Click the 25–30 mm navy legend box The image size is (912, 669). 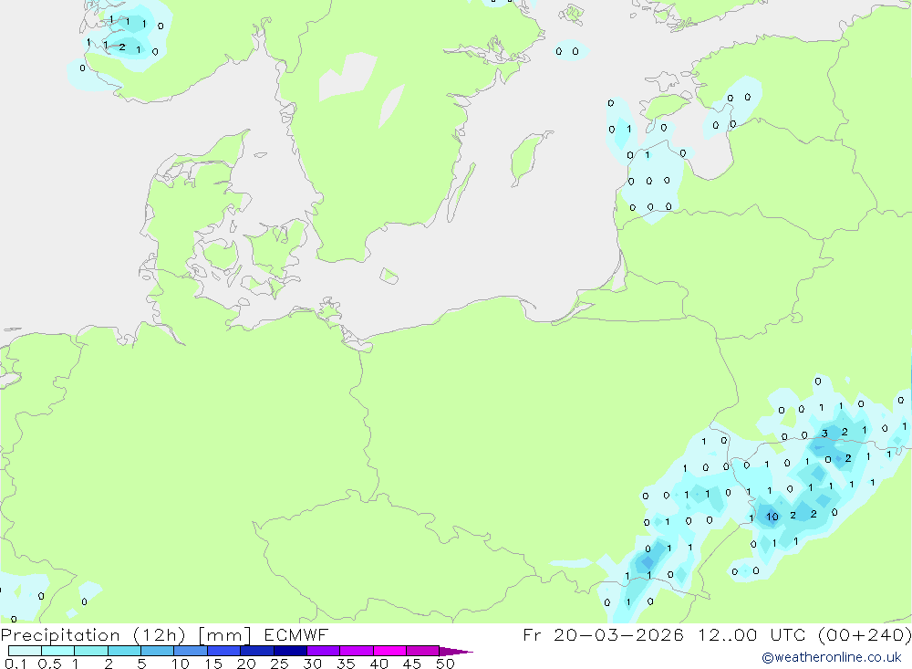[290, 651]
